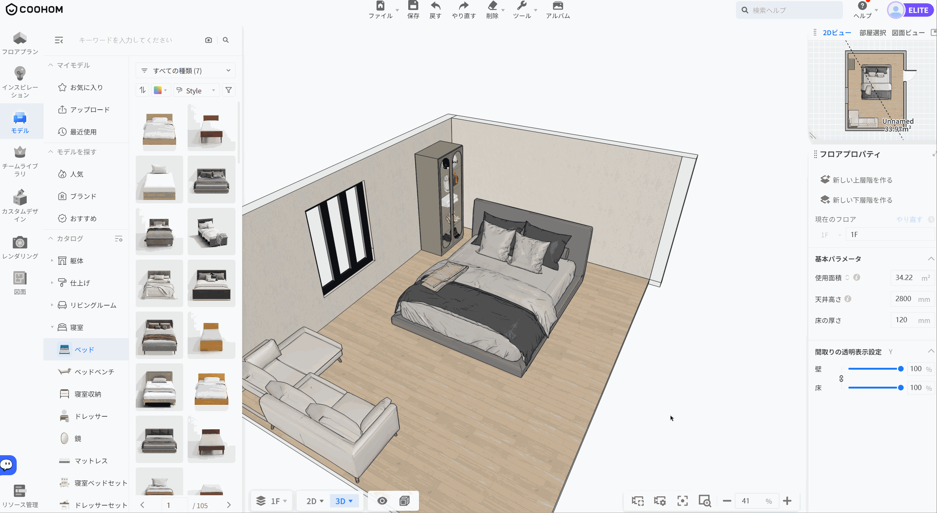The height and width of the screenshot is (513, 937).
Task: Click the fit-to-view focus icon
Action: (x=682, y=501)
